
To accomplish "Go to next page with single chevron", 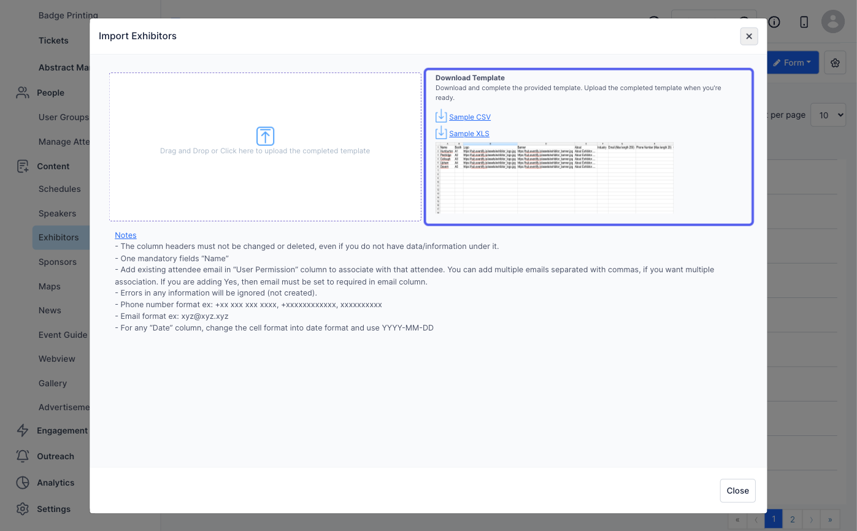I will tap(811, 519).
